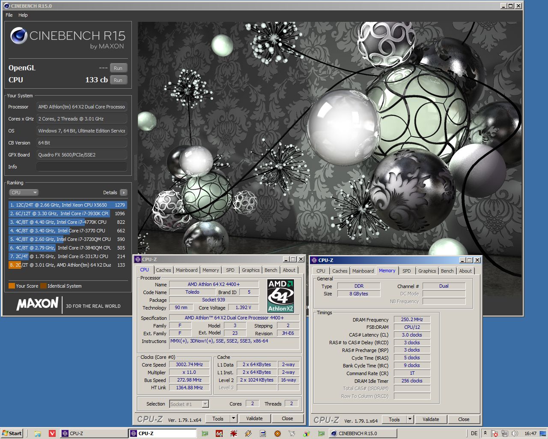The image size is (548, 439).
Task: Switch to SPD tab in left CPU-Z
Action: (x=230, y=270)
